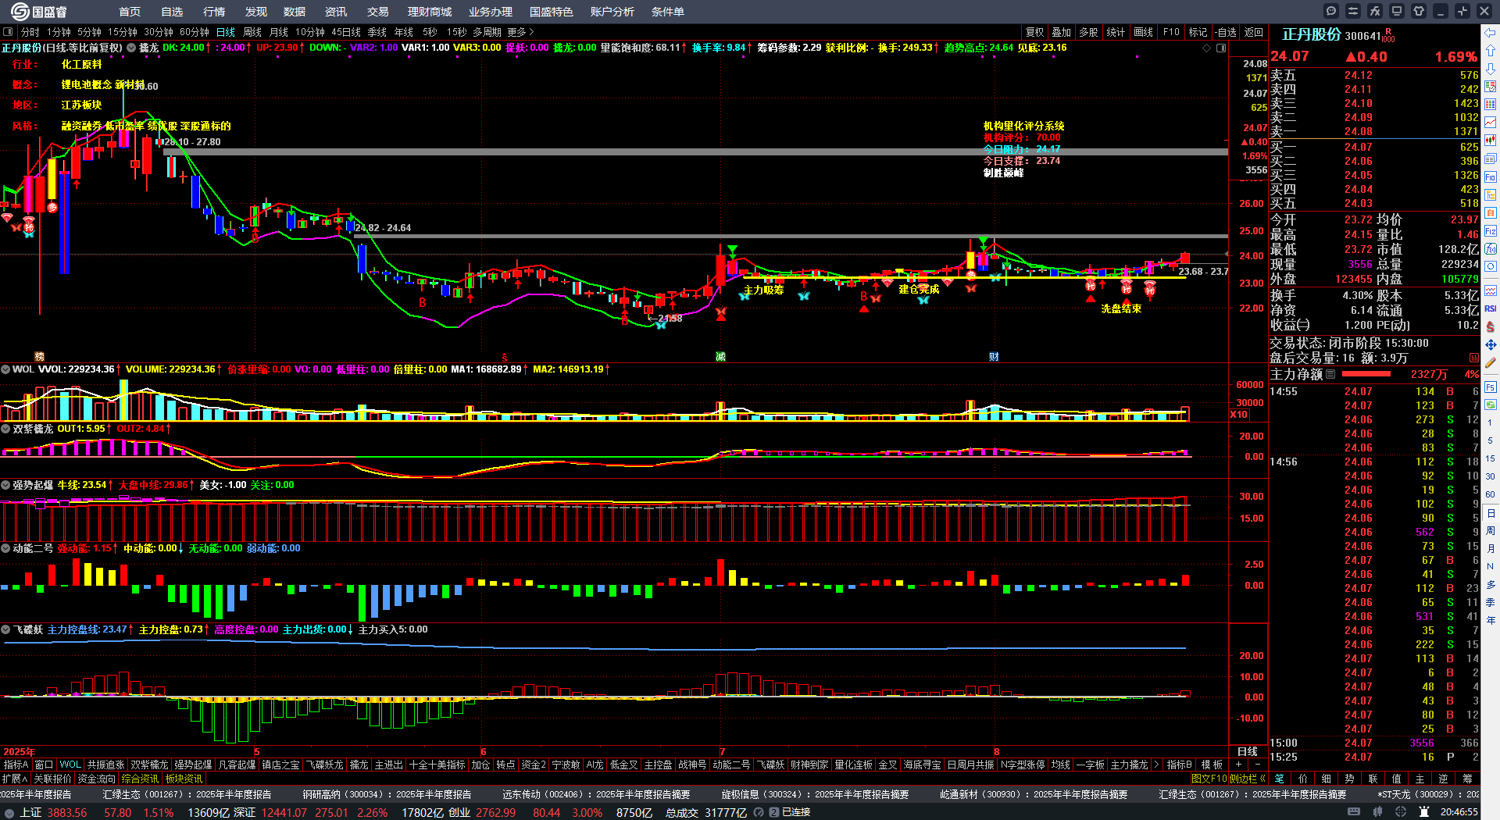Open the 行情 menu
This screenshot has height=820, width=1500.
click(x=214, y=12)
